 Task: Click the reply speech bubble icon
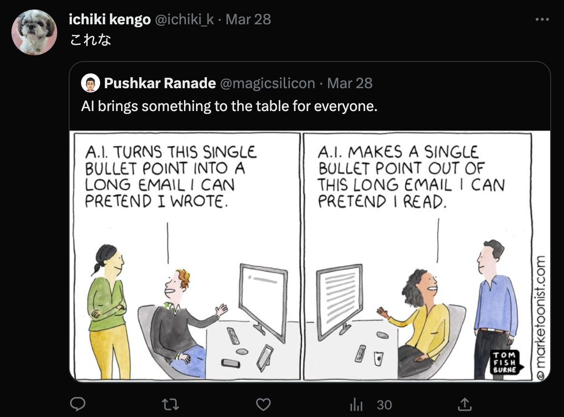point(77,405)
